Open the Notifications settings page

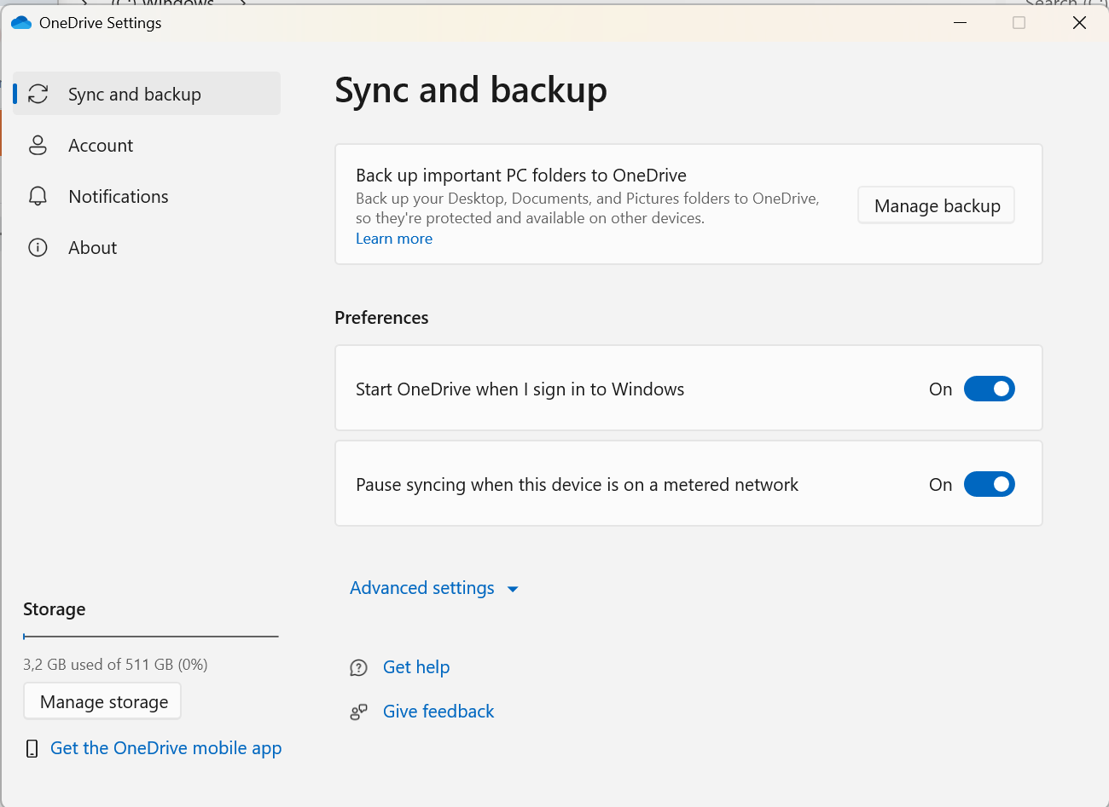[147, 196]
